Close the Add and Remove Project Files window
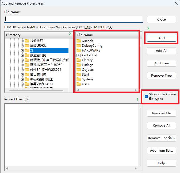 pyautogui.click(x=176, y=3)
